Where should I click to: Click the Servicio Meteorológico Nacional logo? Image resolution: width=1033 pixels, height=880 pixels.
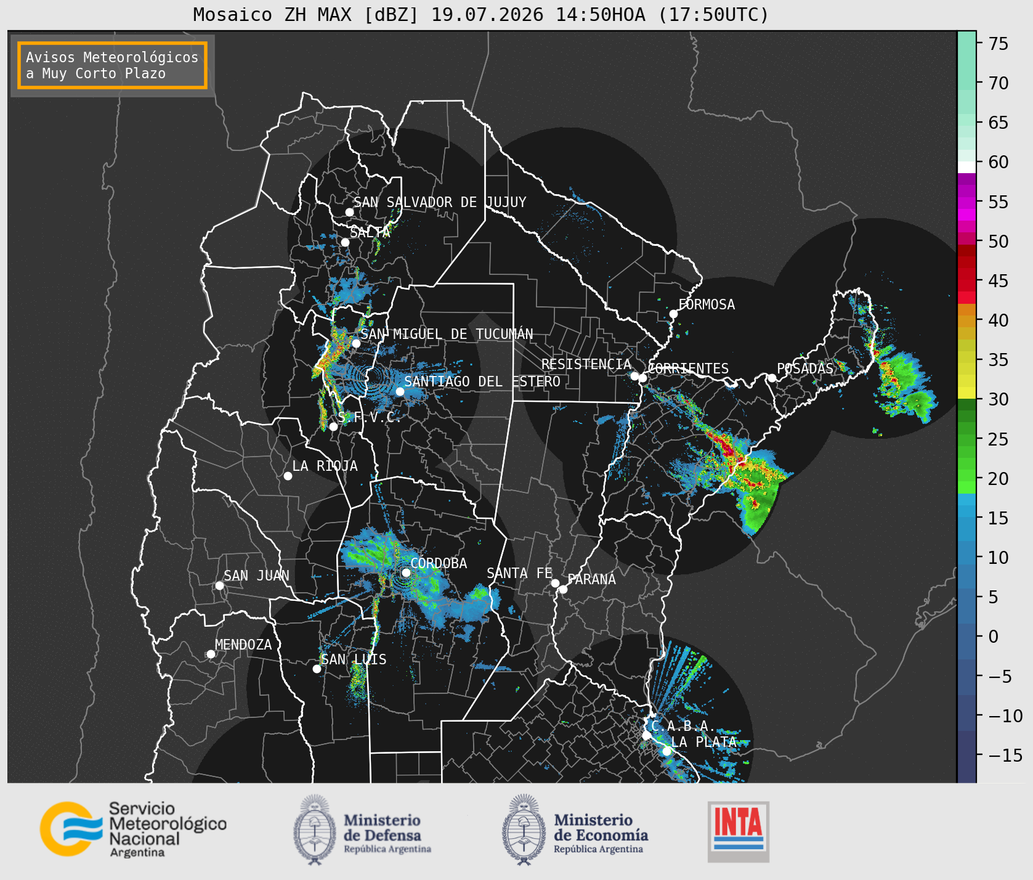[133, 829]
